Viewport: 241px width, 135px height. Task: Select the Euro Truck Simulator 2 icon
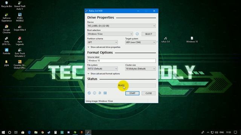coord(20,53)
